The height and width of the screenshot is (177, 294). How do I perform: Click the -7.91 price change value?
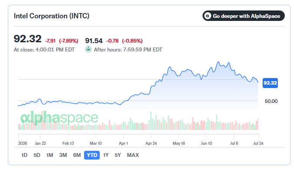(x=50, y=41)
